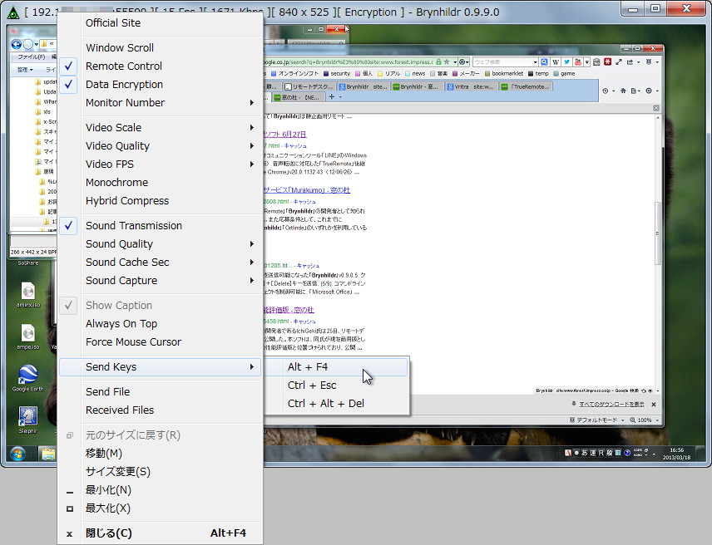Open the game bookmark folder
The height and width of the screenshot is (545, 712).
click(564, 73)
